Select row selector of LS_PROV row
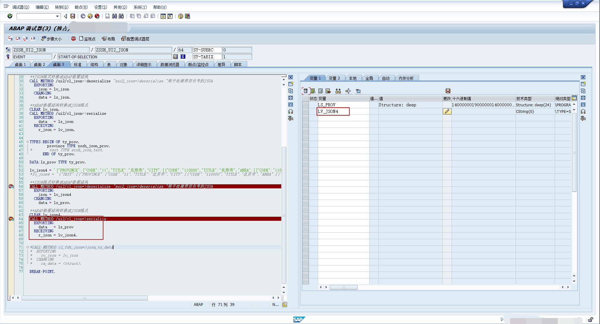 (306, 105)
